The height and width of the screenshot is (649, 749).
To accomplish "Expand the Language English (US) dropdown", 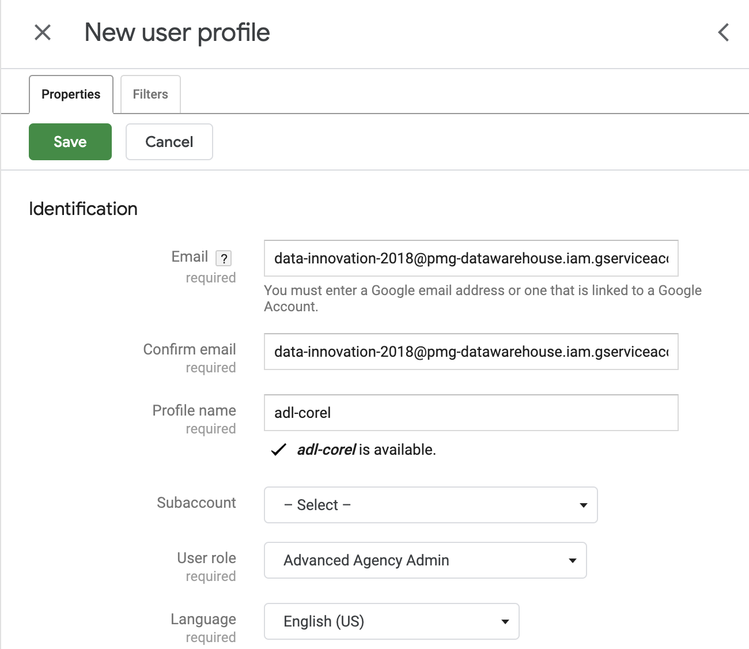I will (x=391, y=621).
